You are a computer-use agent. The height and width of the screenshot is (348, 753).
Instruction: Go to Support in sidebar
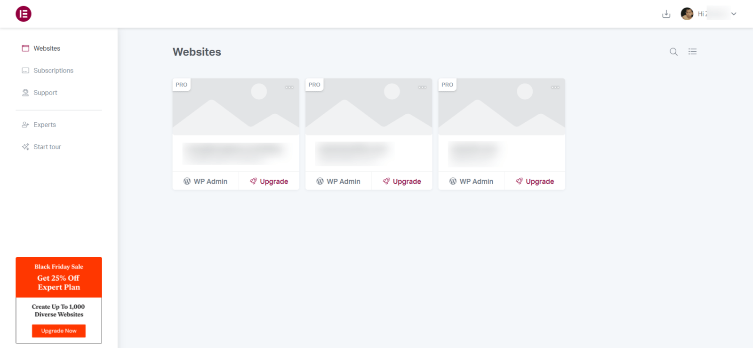coord(45,93)
